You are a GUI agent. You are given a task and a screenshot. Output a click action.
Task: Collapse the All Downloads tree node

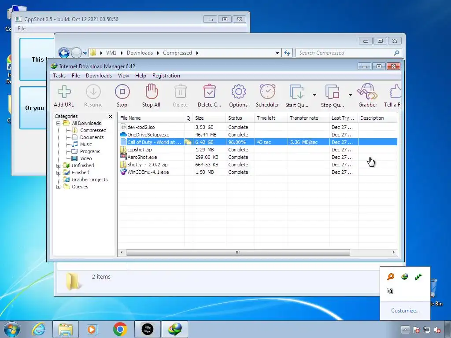[x=59, y=123]
